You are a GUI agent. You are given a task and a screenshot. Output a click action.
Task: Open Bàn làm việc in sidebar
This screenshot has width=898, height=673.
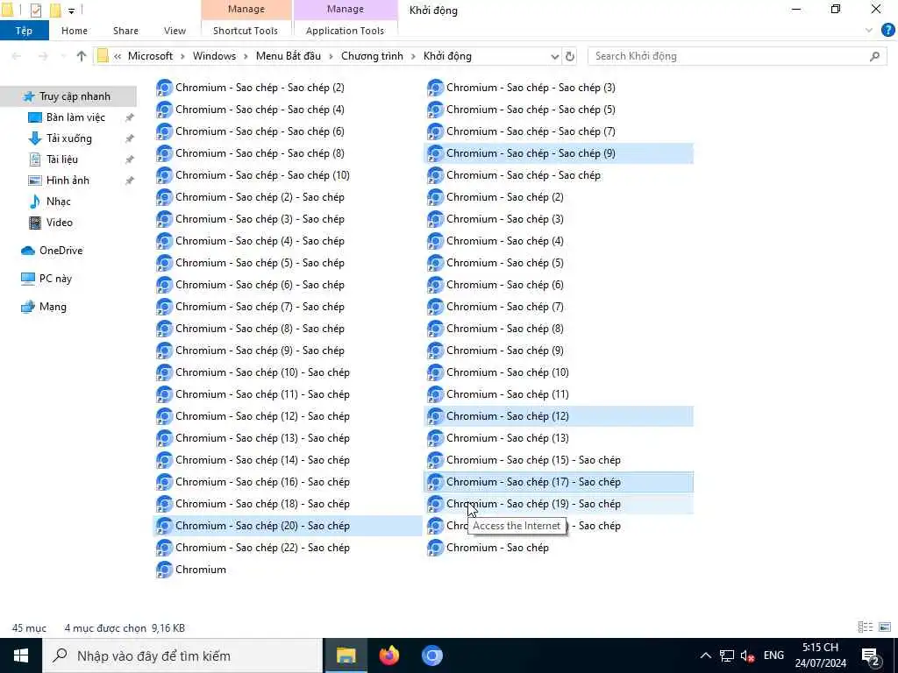(x=75, y=117)
